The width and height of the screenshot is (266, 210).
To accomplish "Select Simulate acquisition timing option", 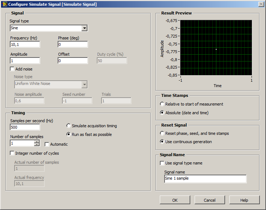I will [x=68, y=126].
